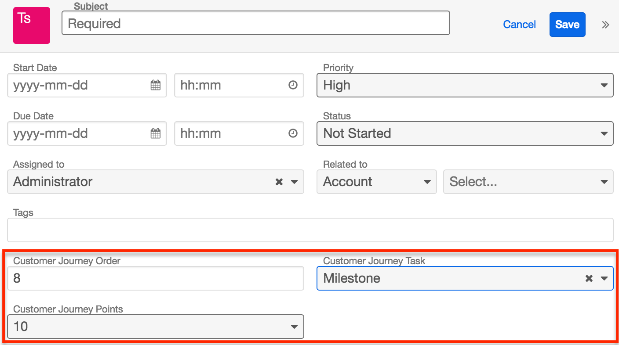Click inside the Subject field

pyautogui.click(x=255, y=23)
